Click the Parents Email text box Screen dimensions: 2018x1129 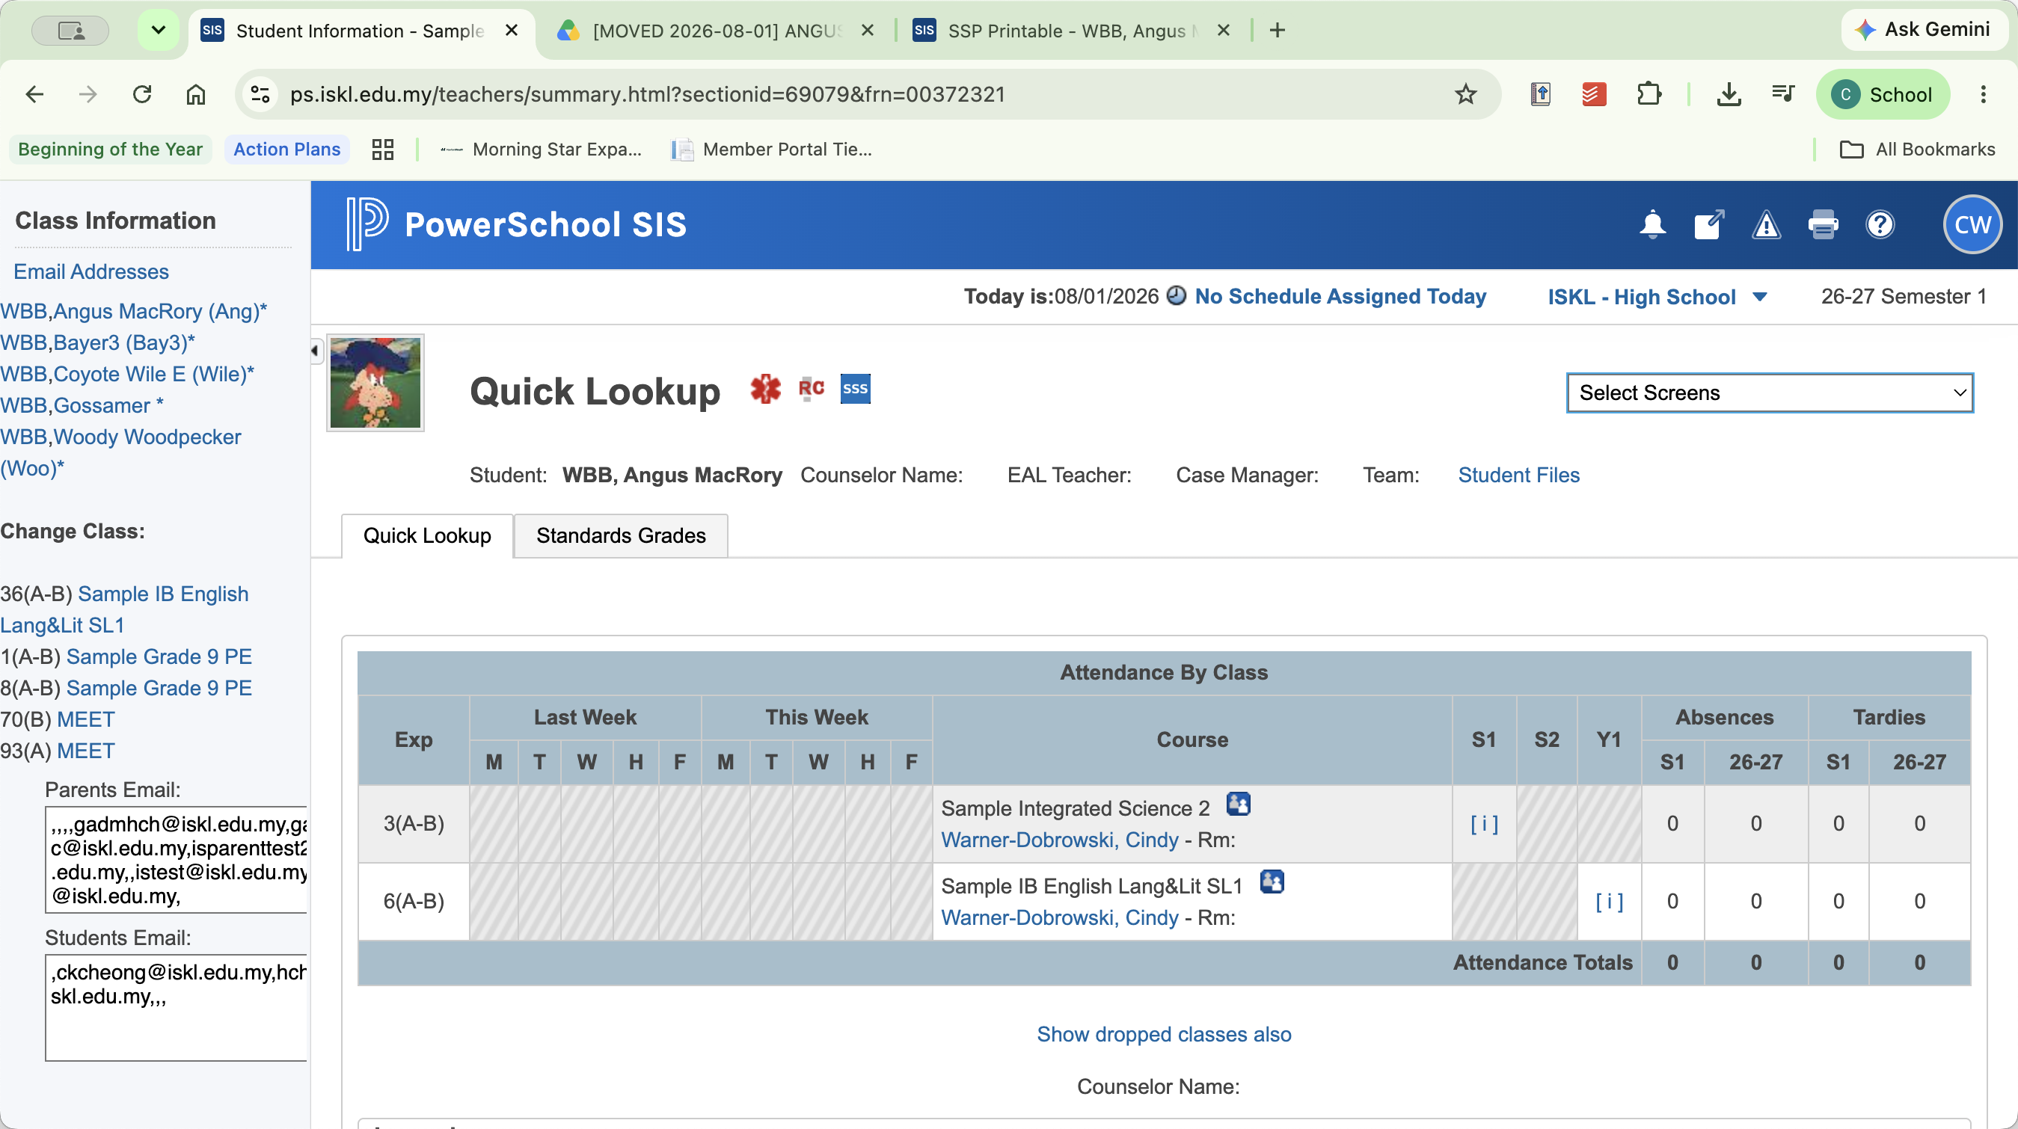coord(177,859)
